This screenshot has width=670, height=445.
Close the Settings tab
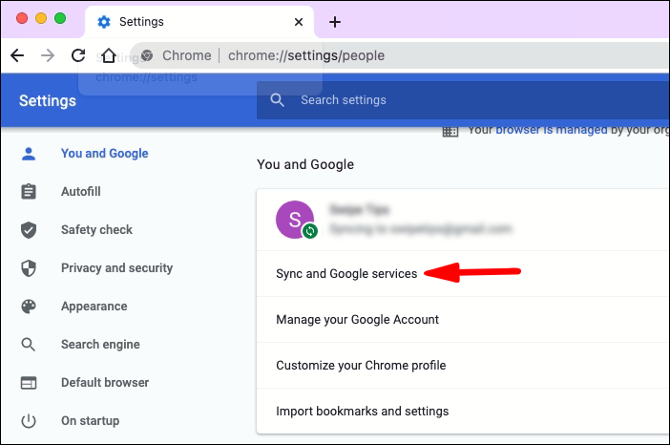[299, 22]
